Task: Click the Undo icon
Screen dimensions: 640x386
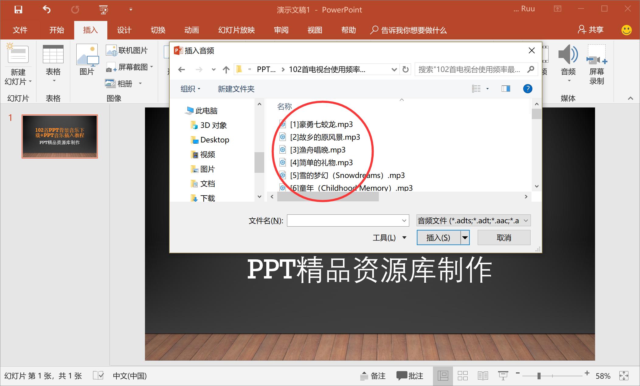Action: tap(46, 9)
